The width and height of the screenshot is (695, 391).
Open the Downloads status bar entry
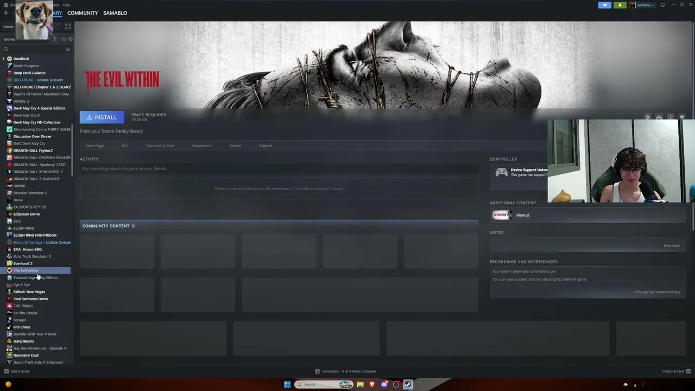coord(345,371)
